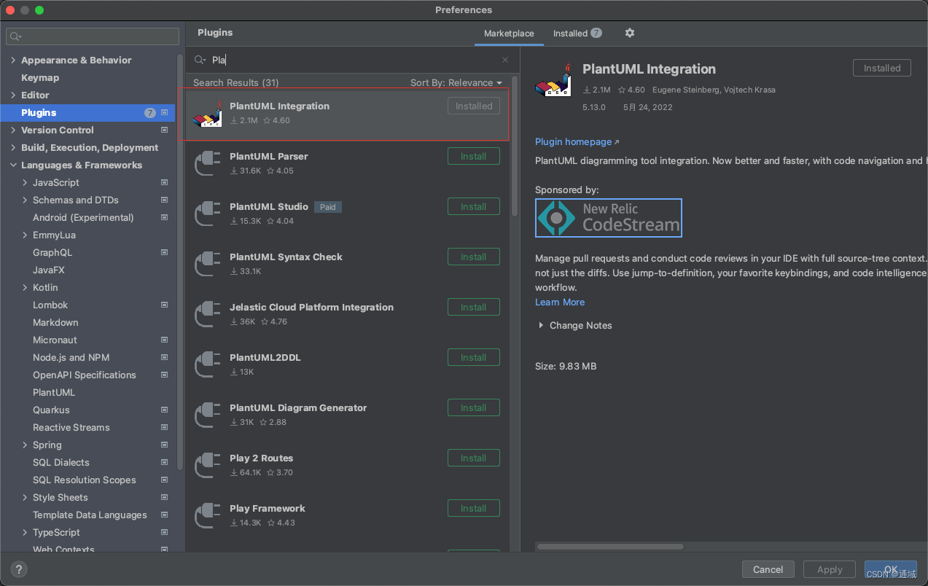928x586 pixels.
Task: Expand the Spring settings node
Action: tap(26, 445)
